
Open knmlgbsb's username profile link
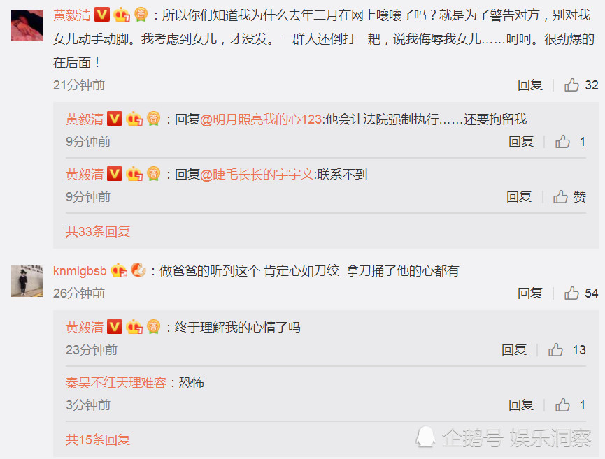coord(80,271)
